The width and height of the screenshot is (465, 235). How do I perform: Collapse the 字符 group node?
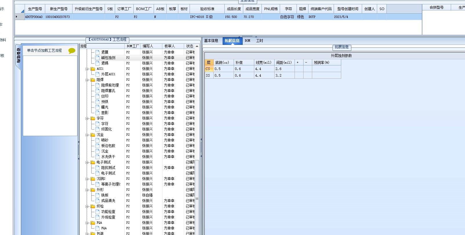pyautogui.click(x=87, y=118)
